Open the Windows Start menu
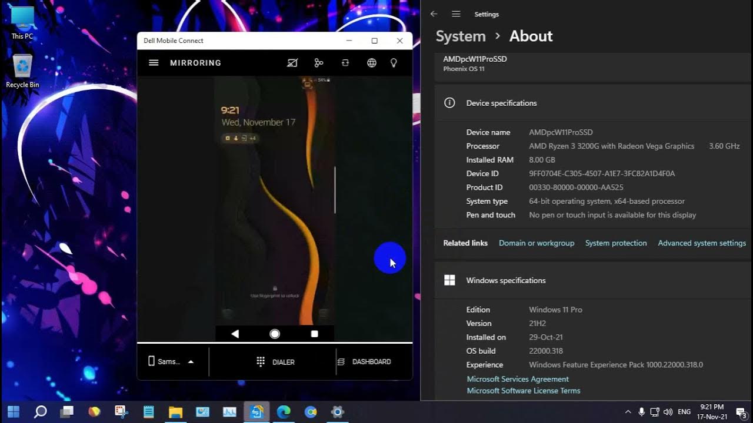Image resolution: width=753 pixels, height=423 pixels. [x=13, y=411]
